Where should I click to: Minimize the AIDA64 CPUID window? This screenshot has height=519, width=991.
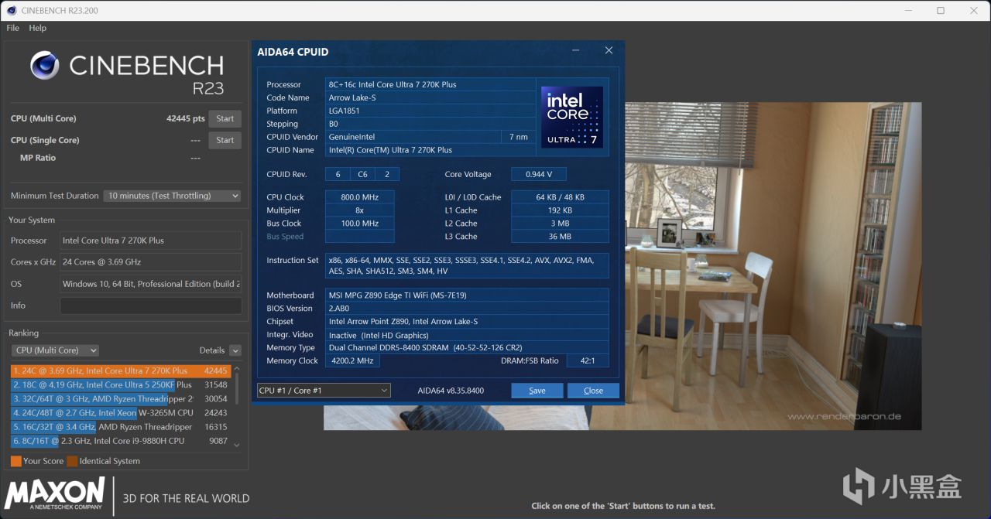tap(576, 51)
